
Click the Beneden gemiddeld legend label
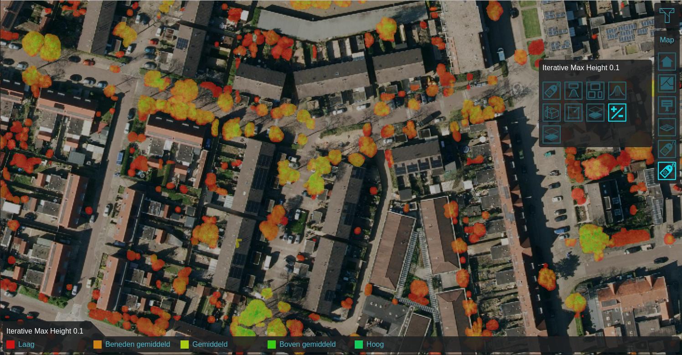137,345
